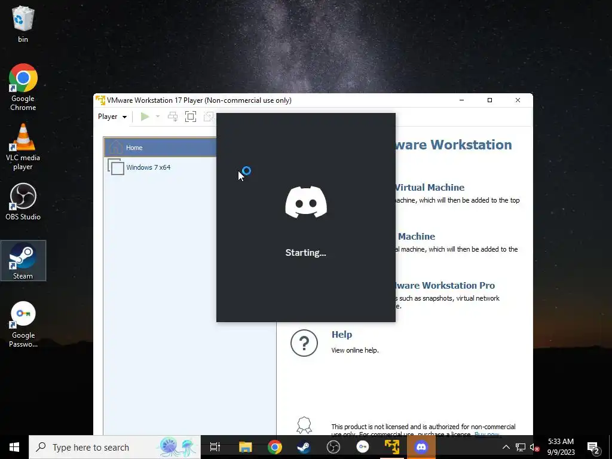
Task: Open the Help heading link
Action: coord(341,335)
